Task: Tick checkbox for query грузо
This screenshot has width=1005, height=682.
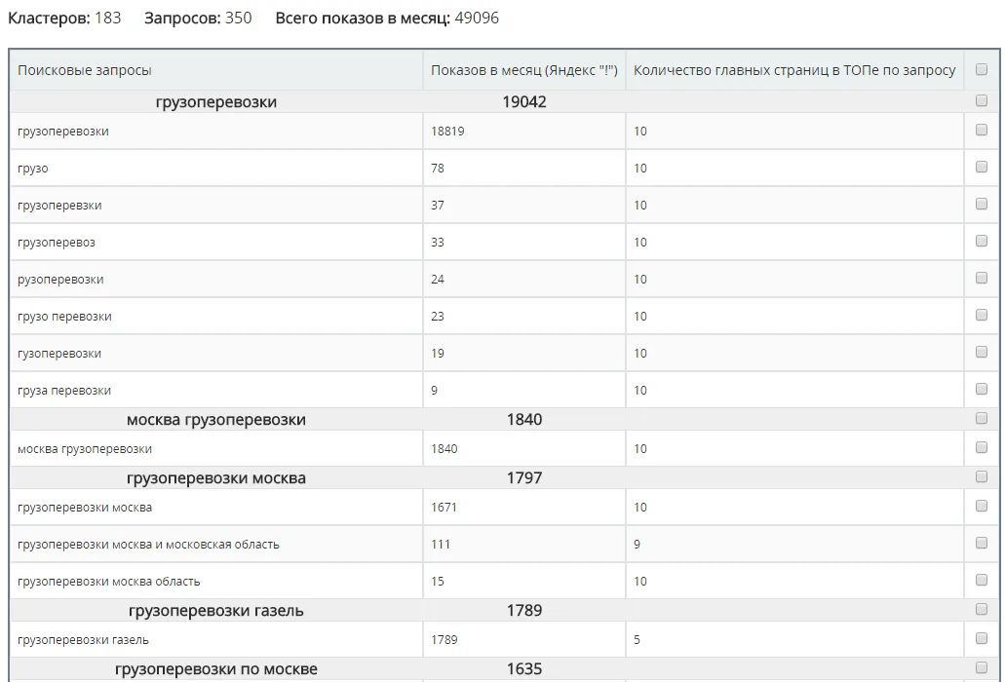Action: coord(982,167)
